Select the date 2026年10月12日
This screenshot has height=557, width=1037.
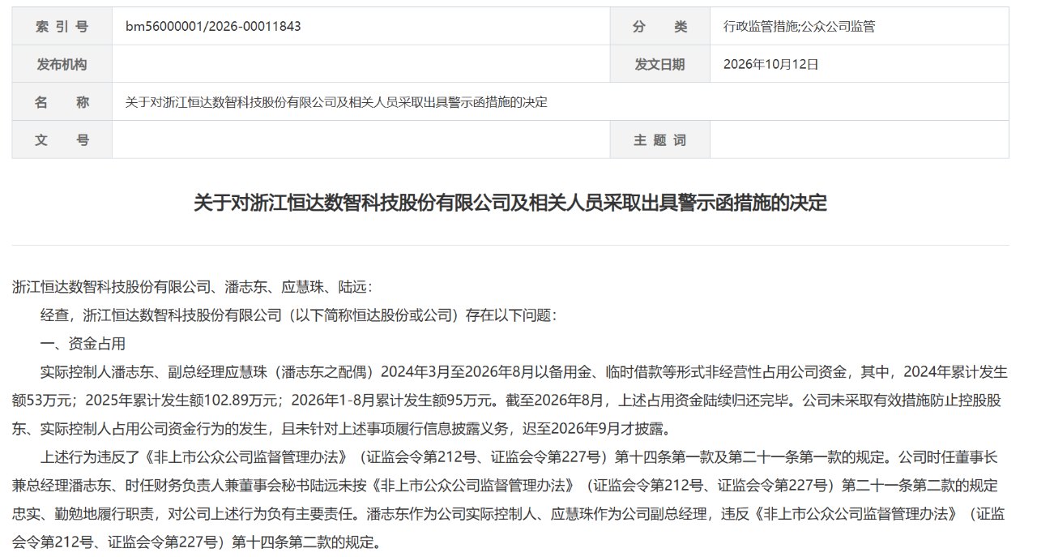pyautogui.click(x=770, y=64)
